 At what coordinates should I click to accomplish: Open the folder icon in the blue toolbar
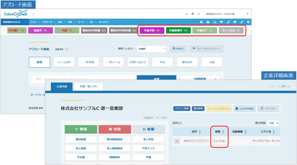click(x=208, y=22)
